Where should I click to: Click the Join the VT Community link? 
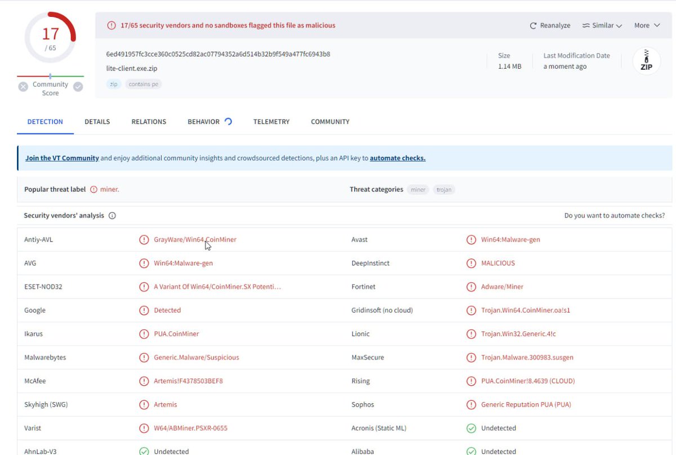(x=62, y=158)
